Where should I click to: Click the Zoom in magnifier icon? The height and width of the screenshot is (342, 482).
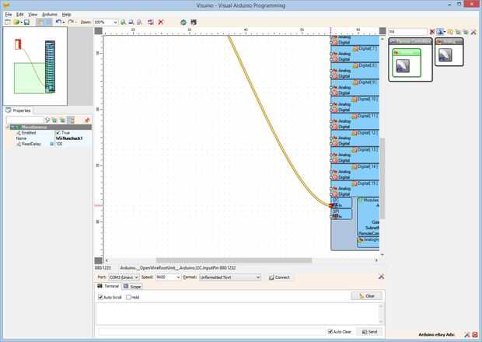124,22
